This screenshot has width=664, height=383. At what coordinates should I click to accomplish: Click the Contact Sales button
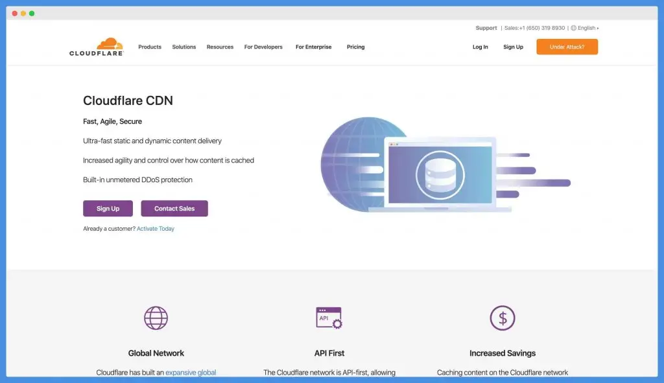pos(174,208)
